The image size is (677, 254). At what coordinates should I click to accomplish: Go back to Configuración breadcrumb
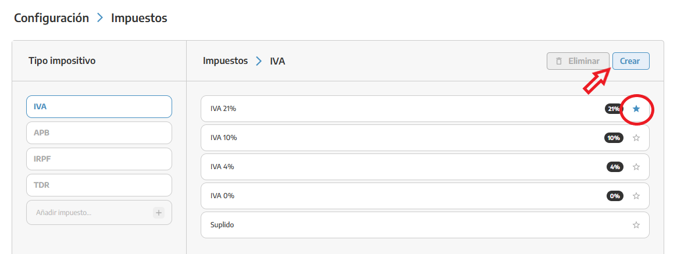(x=51, y=18)
